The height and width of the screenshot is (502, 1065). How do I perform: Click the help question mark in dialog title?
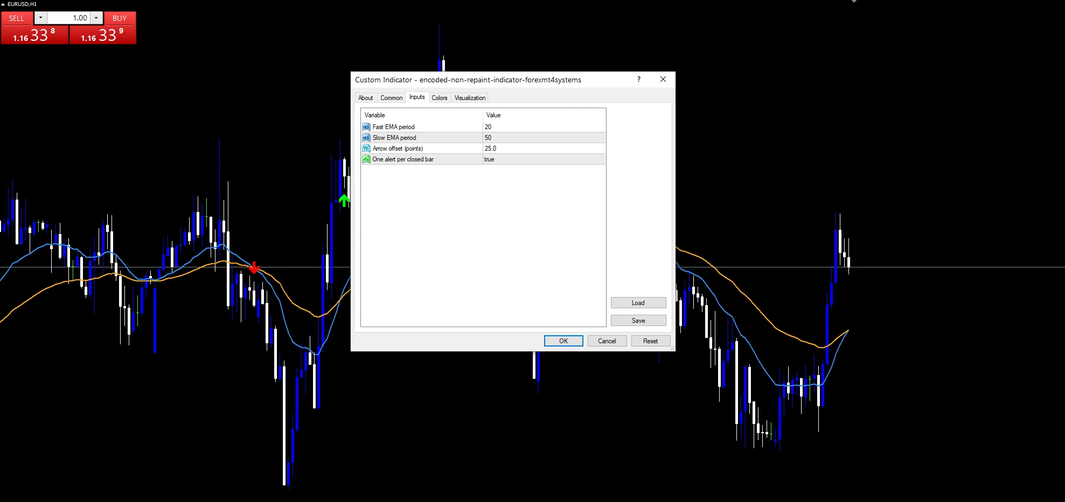639,79
